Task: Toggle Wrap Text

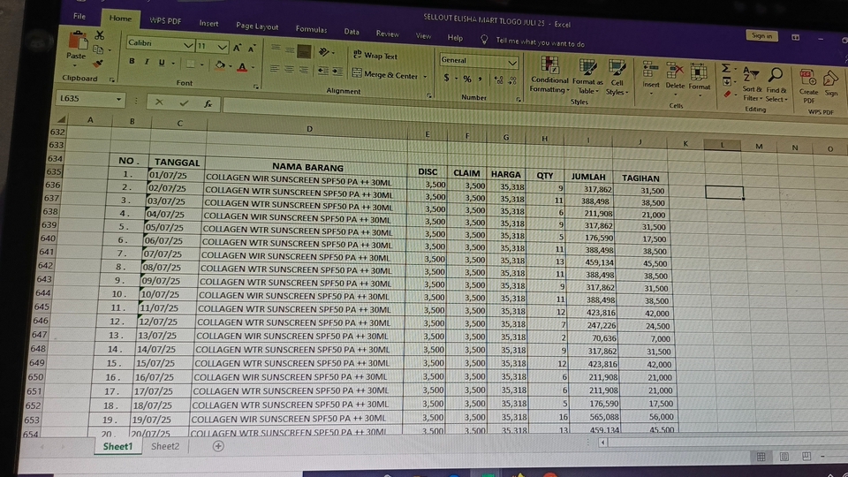Action: point(375,55)
